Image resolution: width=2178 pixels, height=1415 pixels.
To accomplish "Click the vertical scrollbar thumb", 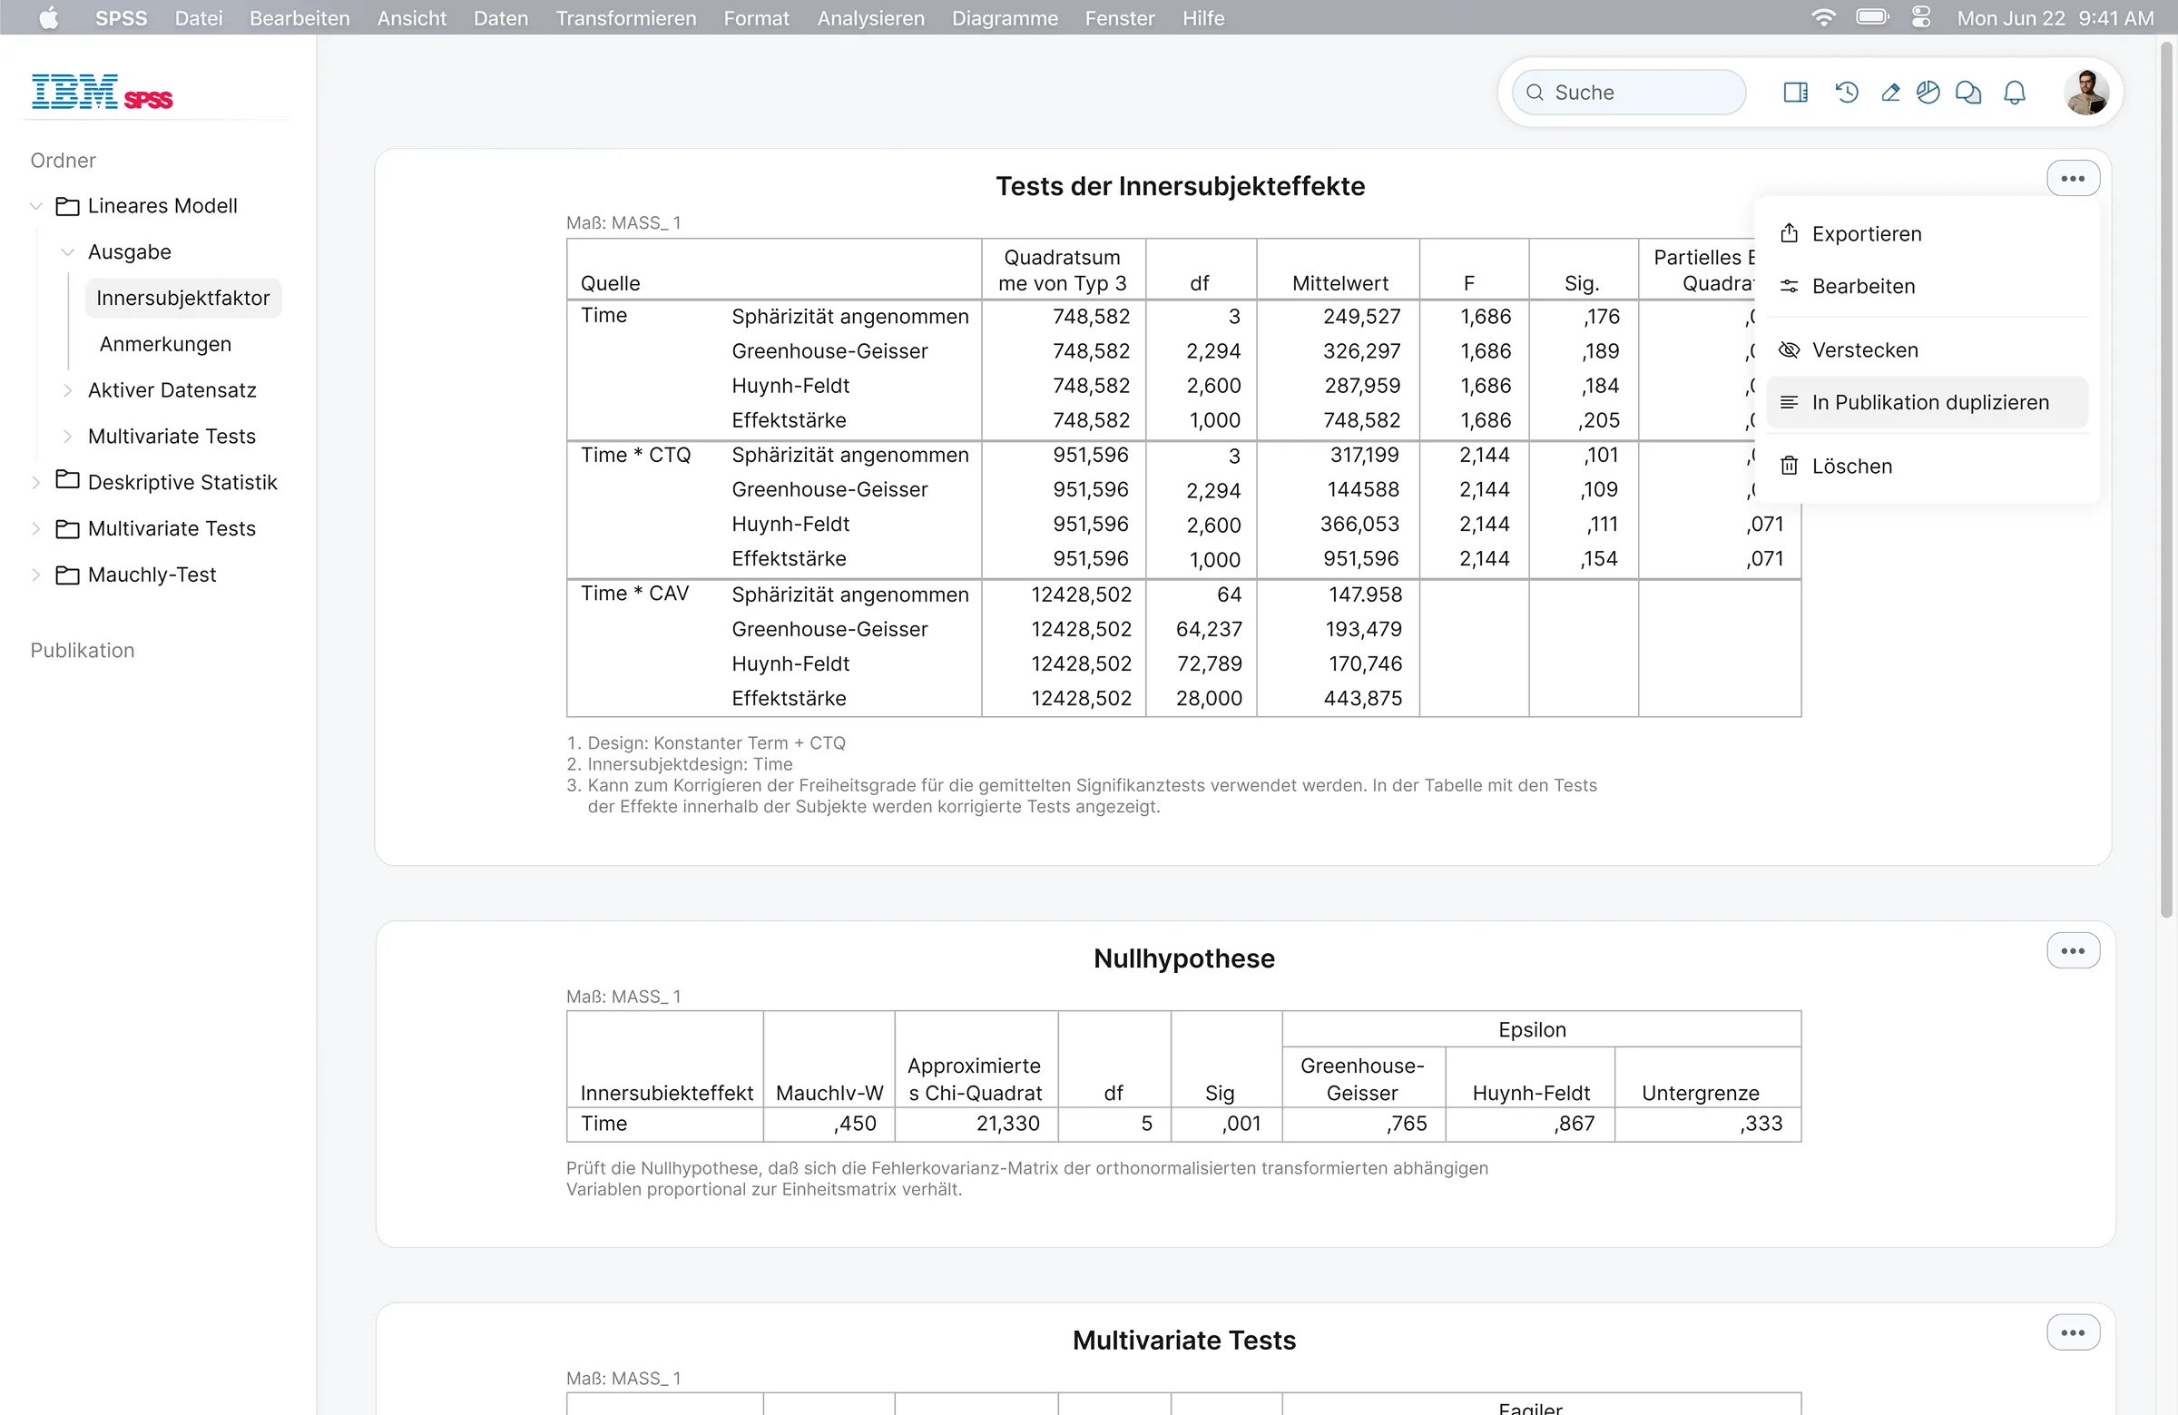I will (x=2165, y=476).
